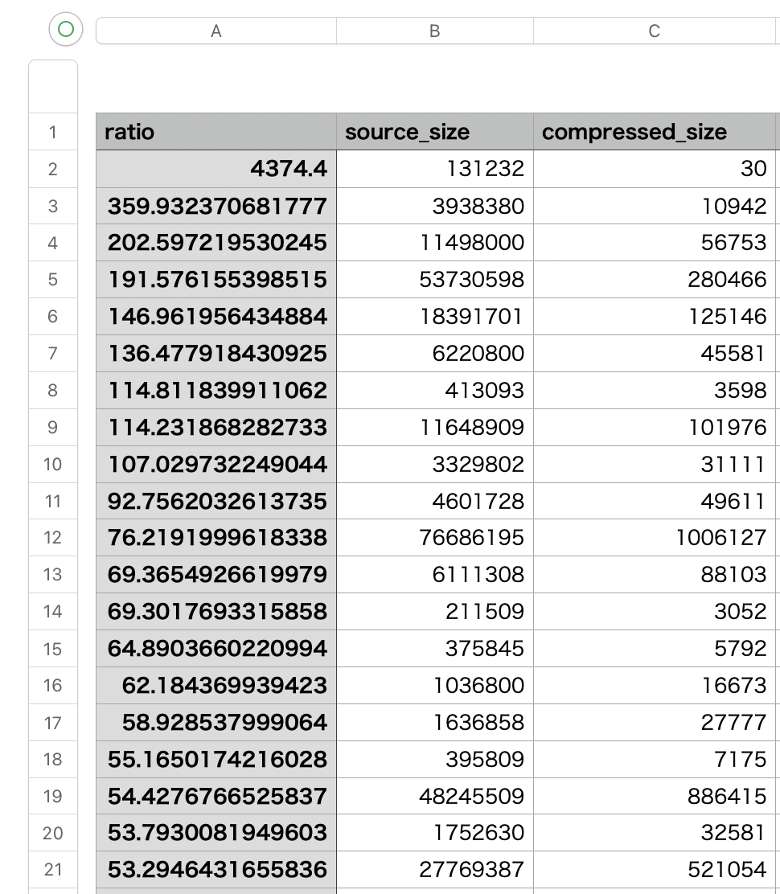Viewport: 780px width, 894px height.
Task: Click the compressed_size header cell
Action: (655, 132)
